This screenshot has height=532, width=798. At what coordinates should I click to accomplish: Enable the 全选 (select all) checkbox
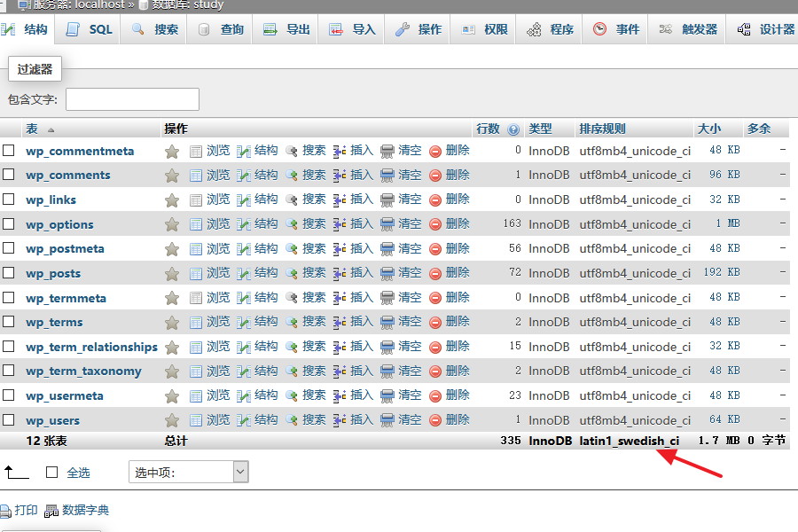tap(51, 473)
